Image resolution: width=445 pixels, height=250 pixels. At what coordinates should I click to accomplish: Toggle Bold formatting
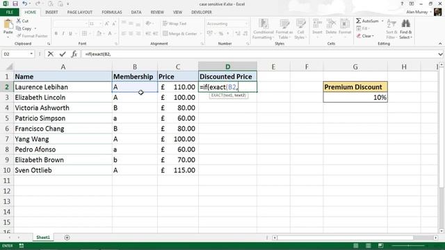point(56,33)
